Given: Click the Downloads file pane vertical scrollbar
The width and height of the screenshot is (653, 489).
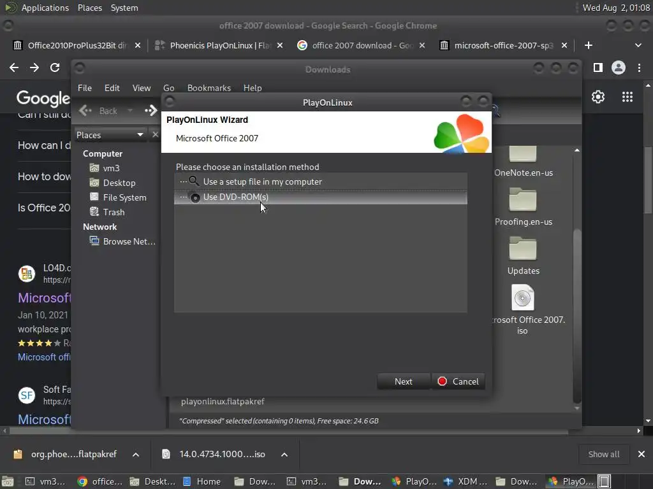Looking at the screenshot, I should tap(576, 316).
